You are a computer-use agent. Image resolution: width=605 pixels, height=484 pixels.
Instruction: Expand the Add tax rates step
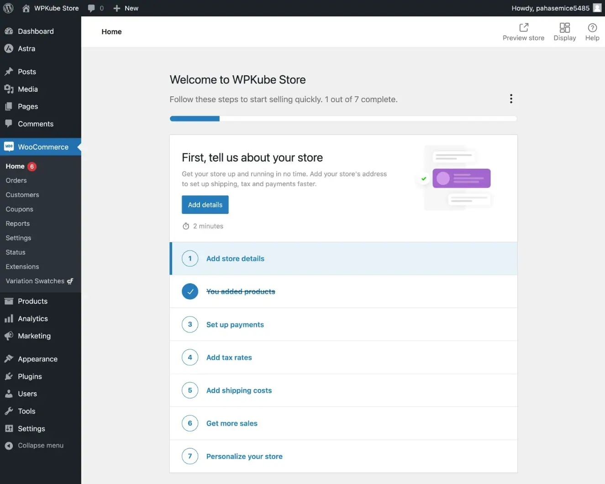point(343,357)
